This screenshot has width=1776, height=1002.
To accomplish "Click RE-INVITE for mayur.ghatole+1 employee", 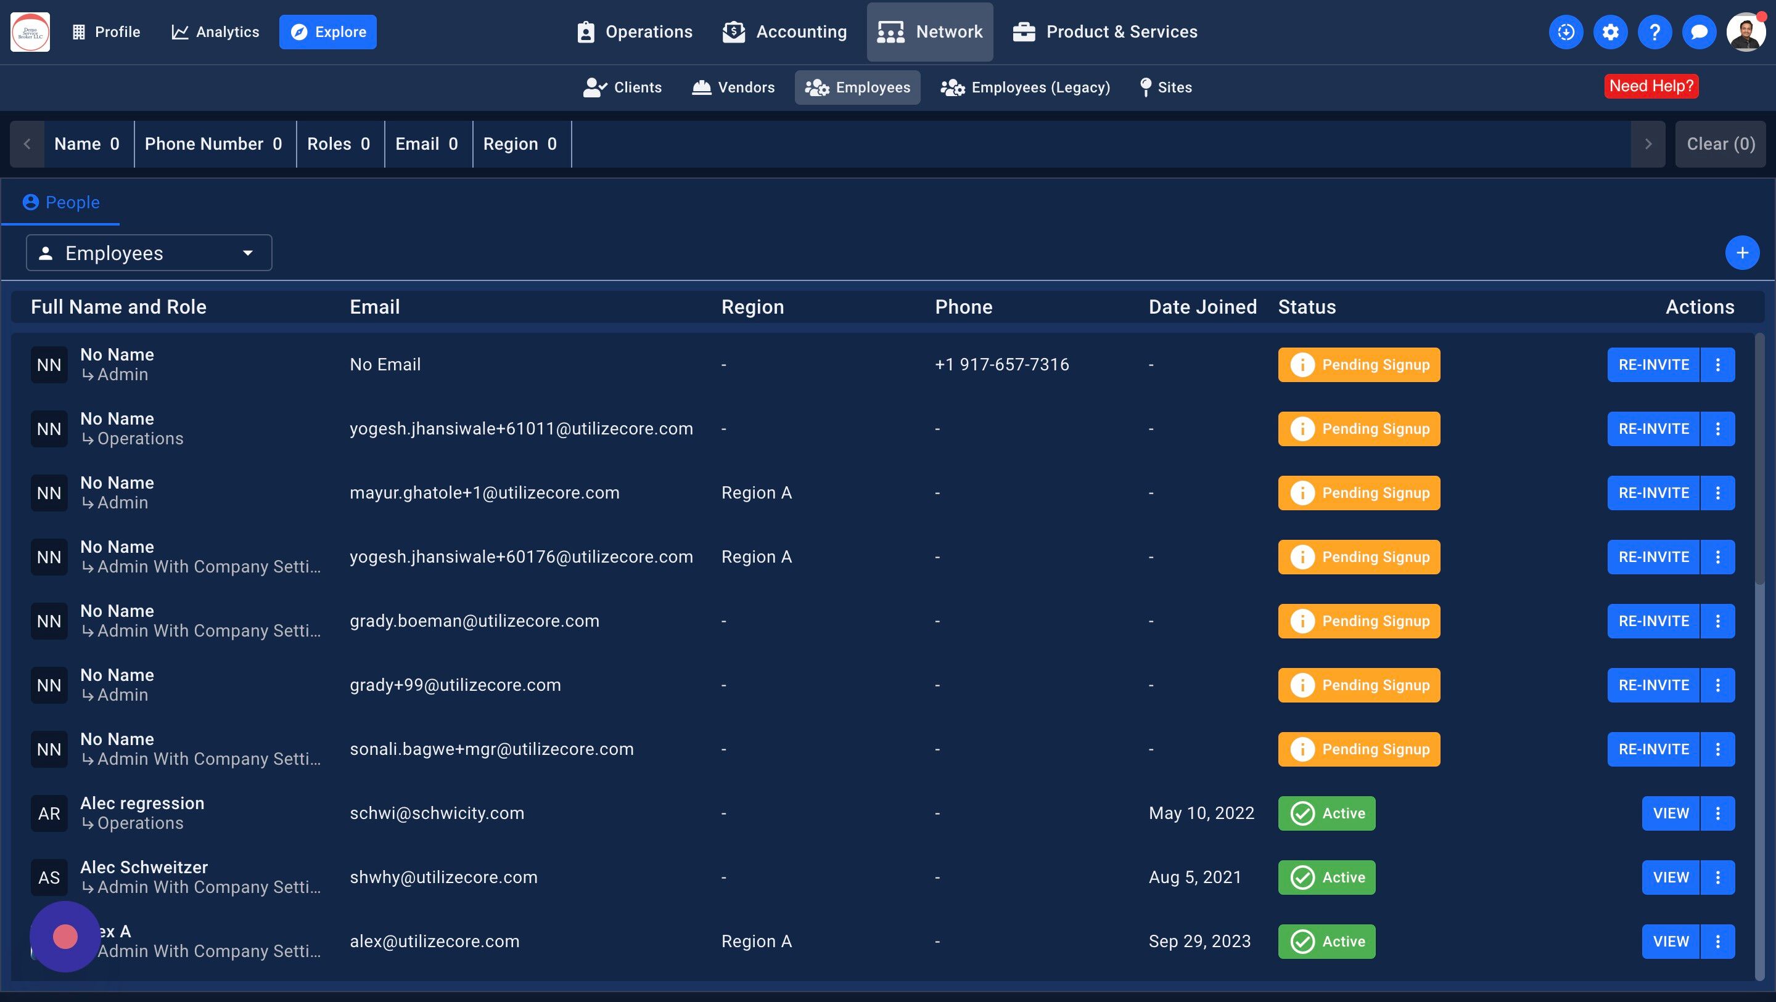I will tap(1653, 493).
